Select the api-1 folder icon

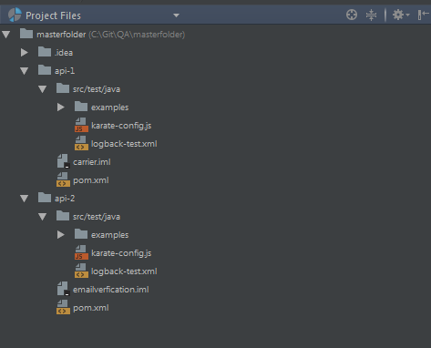tap(45, 70)
